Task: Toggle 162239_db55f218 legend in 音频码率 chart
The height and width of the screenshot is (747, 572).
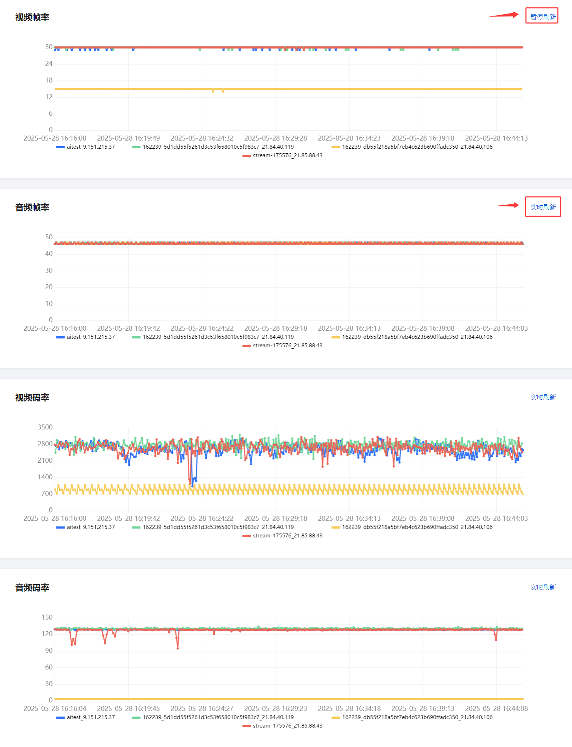Action: pyautogui.click(x=412, y=717)
